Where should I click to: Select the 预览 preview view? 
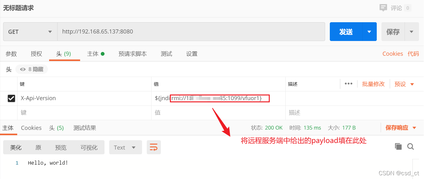[61, 147]
